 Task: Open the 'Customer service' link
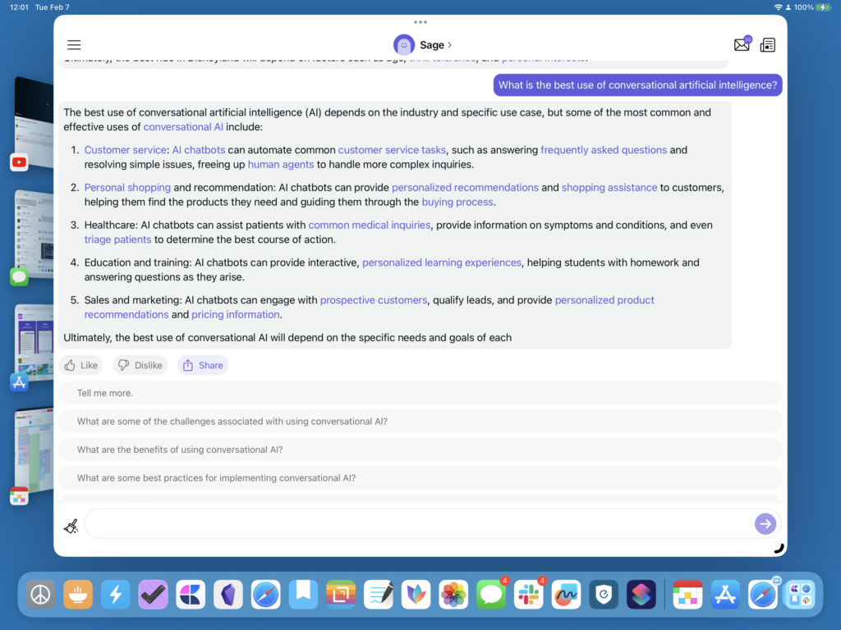coord(125,150)
